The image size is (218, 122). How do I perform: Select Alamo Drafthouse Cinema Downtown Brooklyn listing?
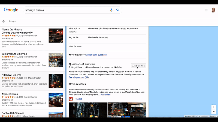point(32,38)
